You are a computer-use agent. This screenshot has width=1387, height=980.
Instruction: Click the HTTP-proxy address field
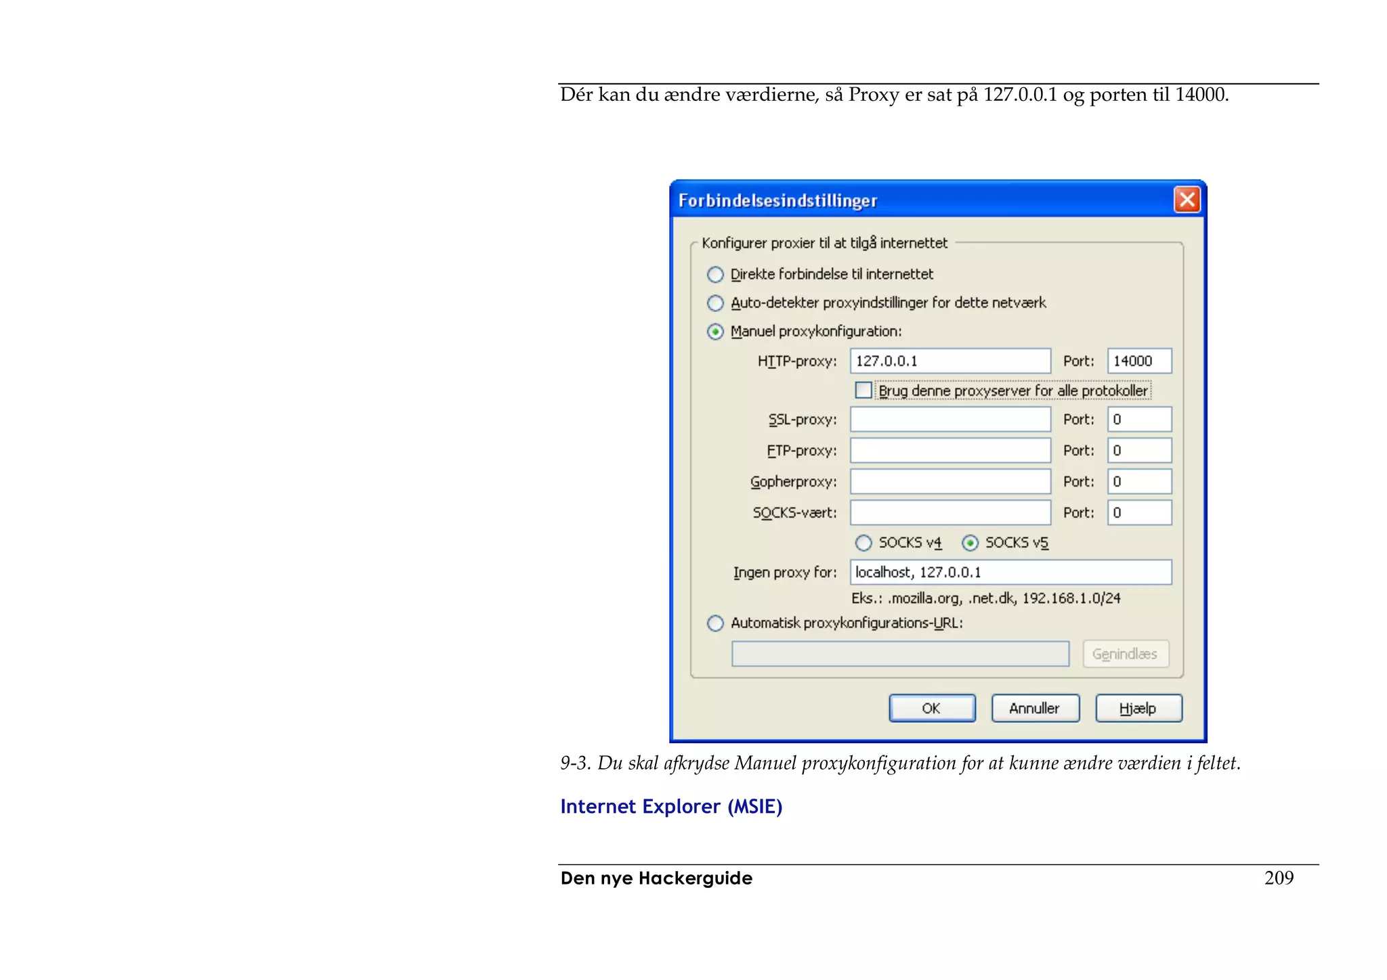[949, 361]
